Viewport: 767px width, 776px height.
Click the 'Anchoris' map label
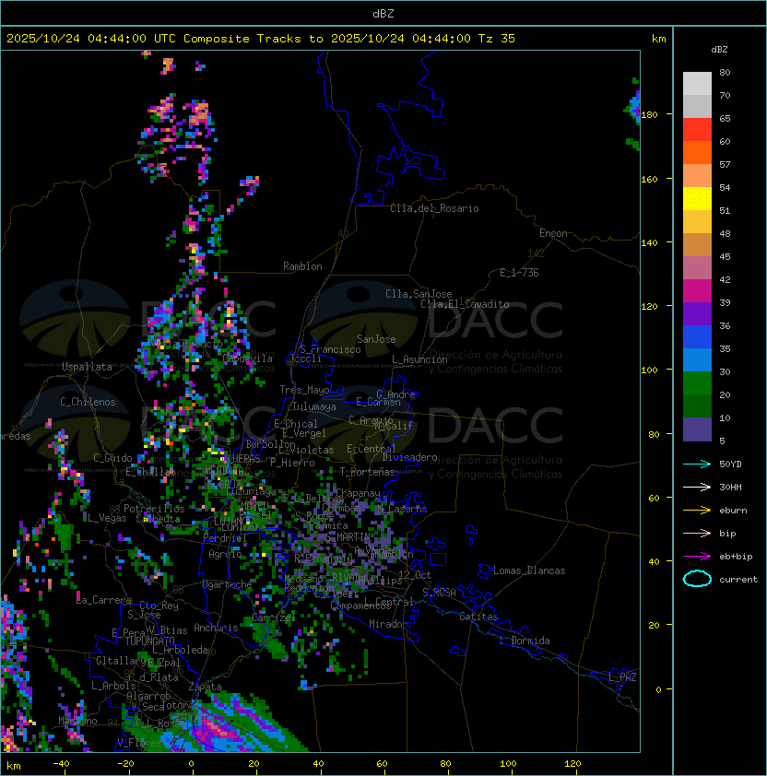coord(216,628)
